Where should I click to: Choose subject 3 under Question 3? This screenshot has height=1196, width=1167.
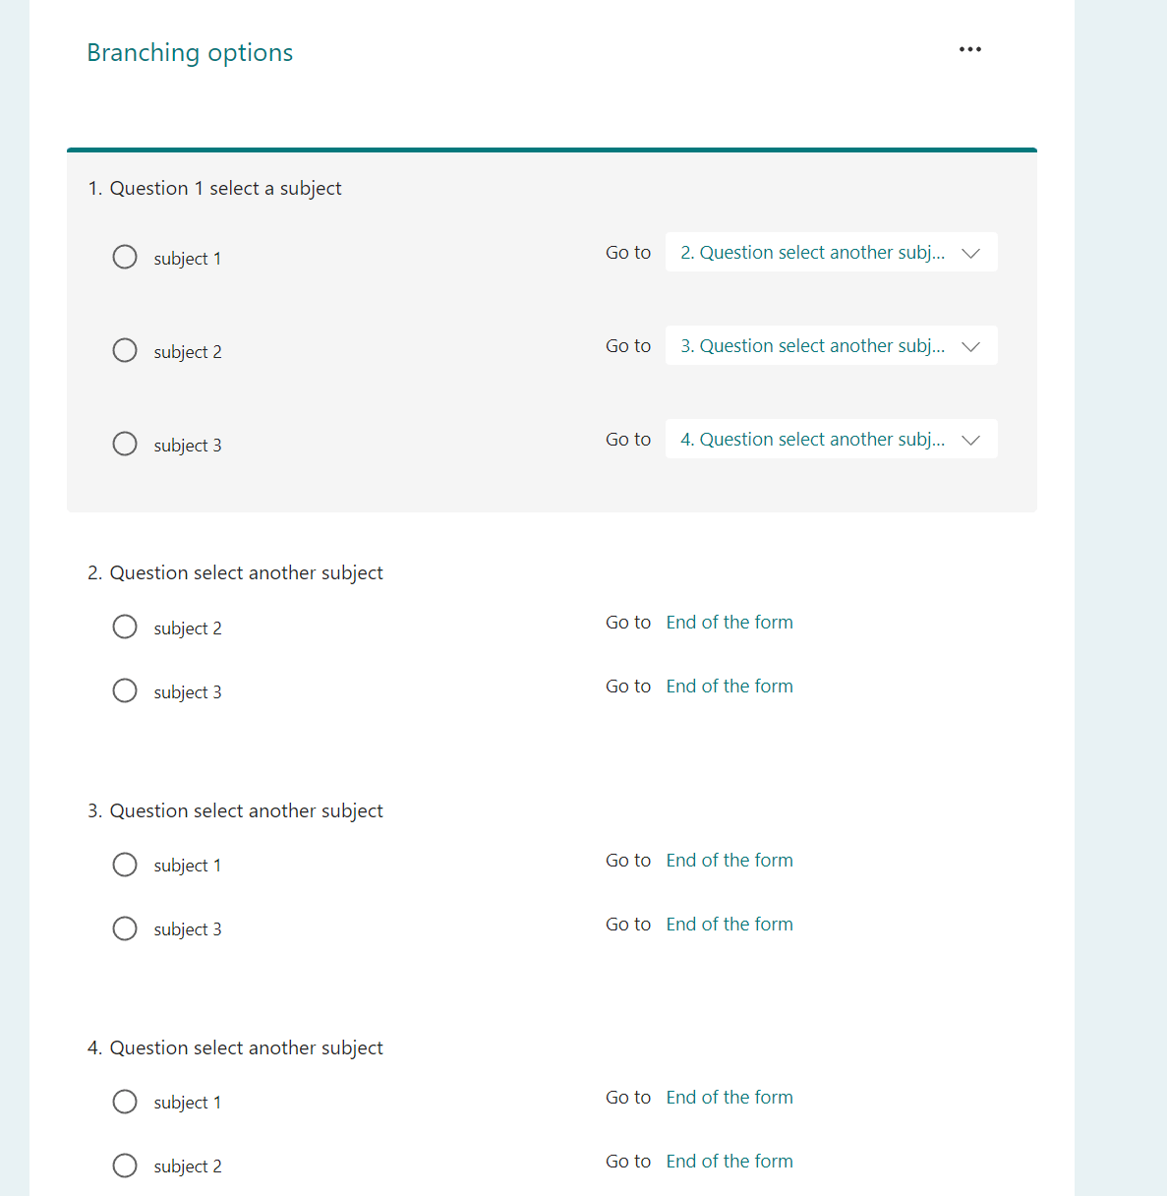click(125, 928)
